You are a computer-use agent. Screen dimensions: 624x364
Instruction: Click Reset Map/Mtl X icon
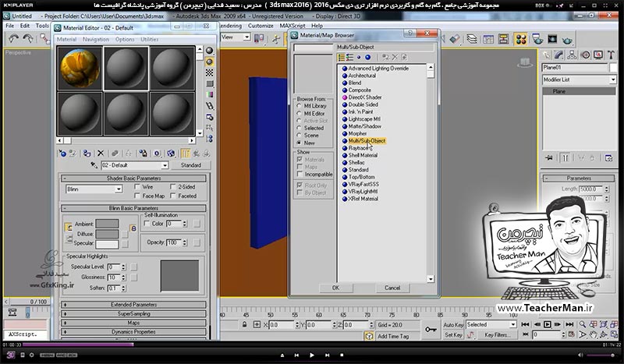[101, 154]
